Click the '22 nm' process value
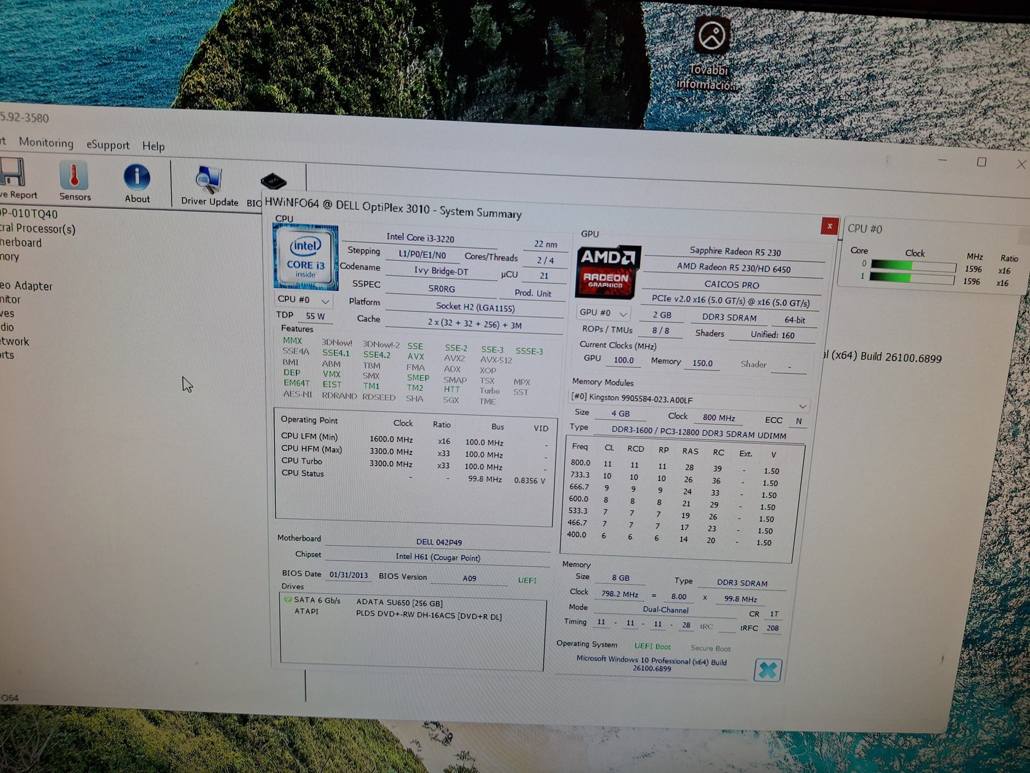Viewport: 1030px width, 773px height. tap(545, 244)
